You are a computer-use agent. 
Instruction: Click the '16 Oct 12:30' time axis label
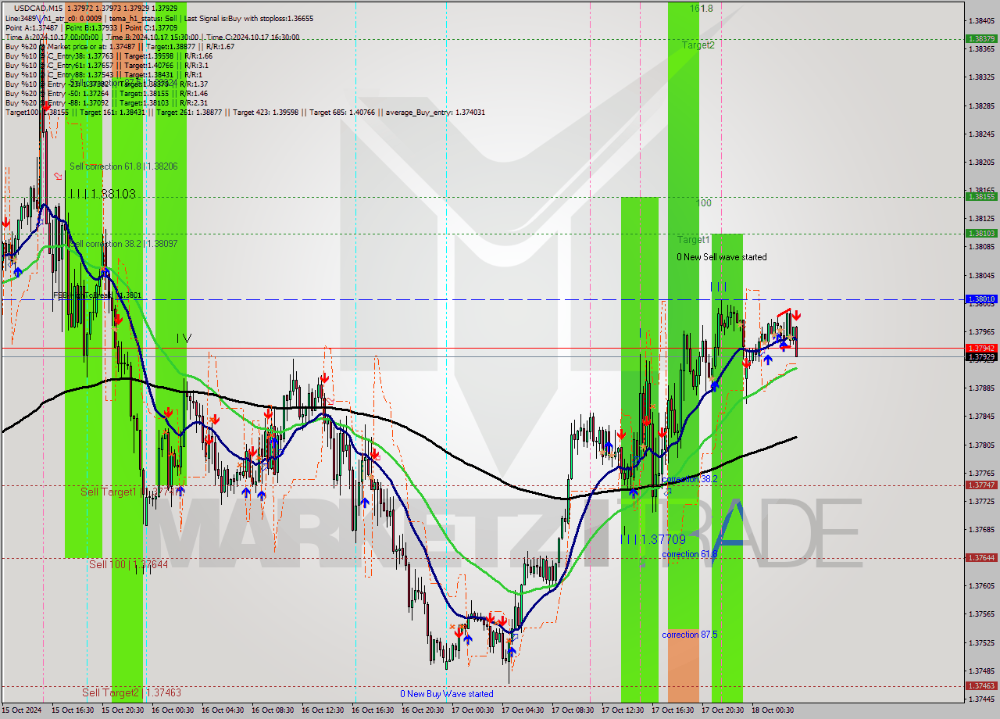click(322, 710)
